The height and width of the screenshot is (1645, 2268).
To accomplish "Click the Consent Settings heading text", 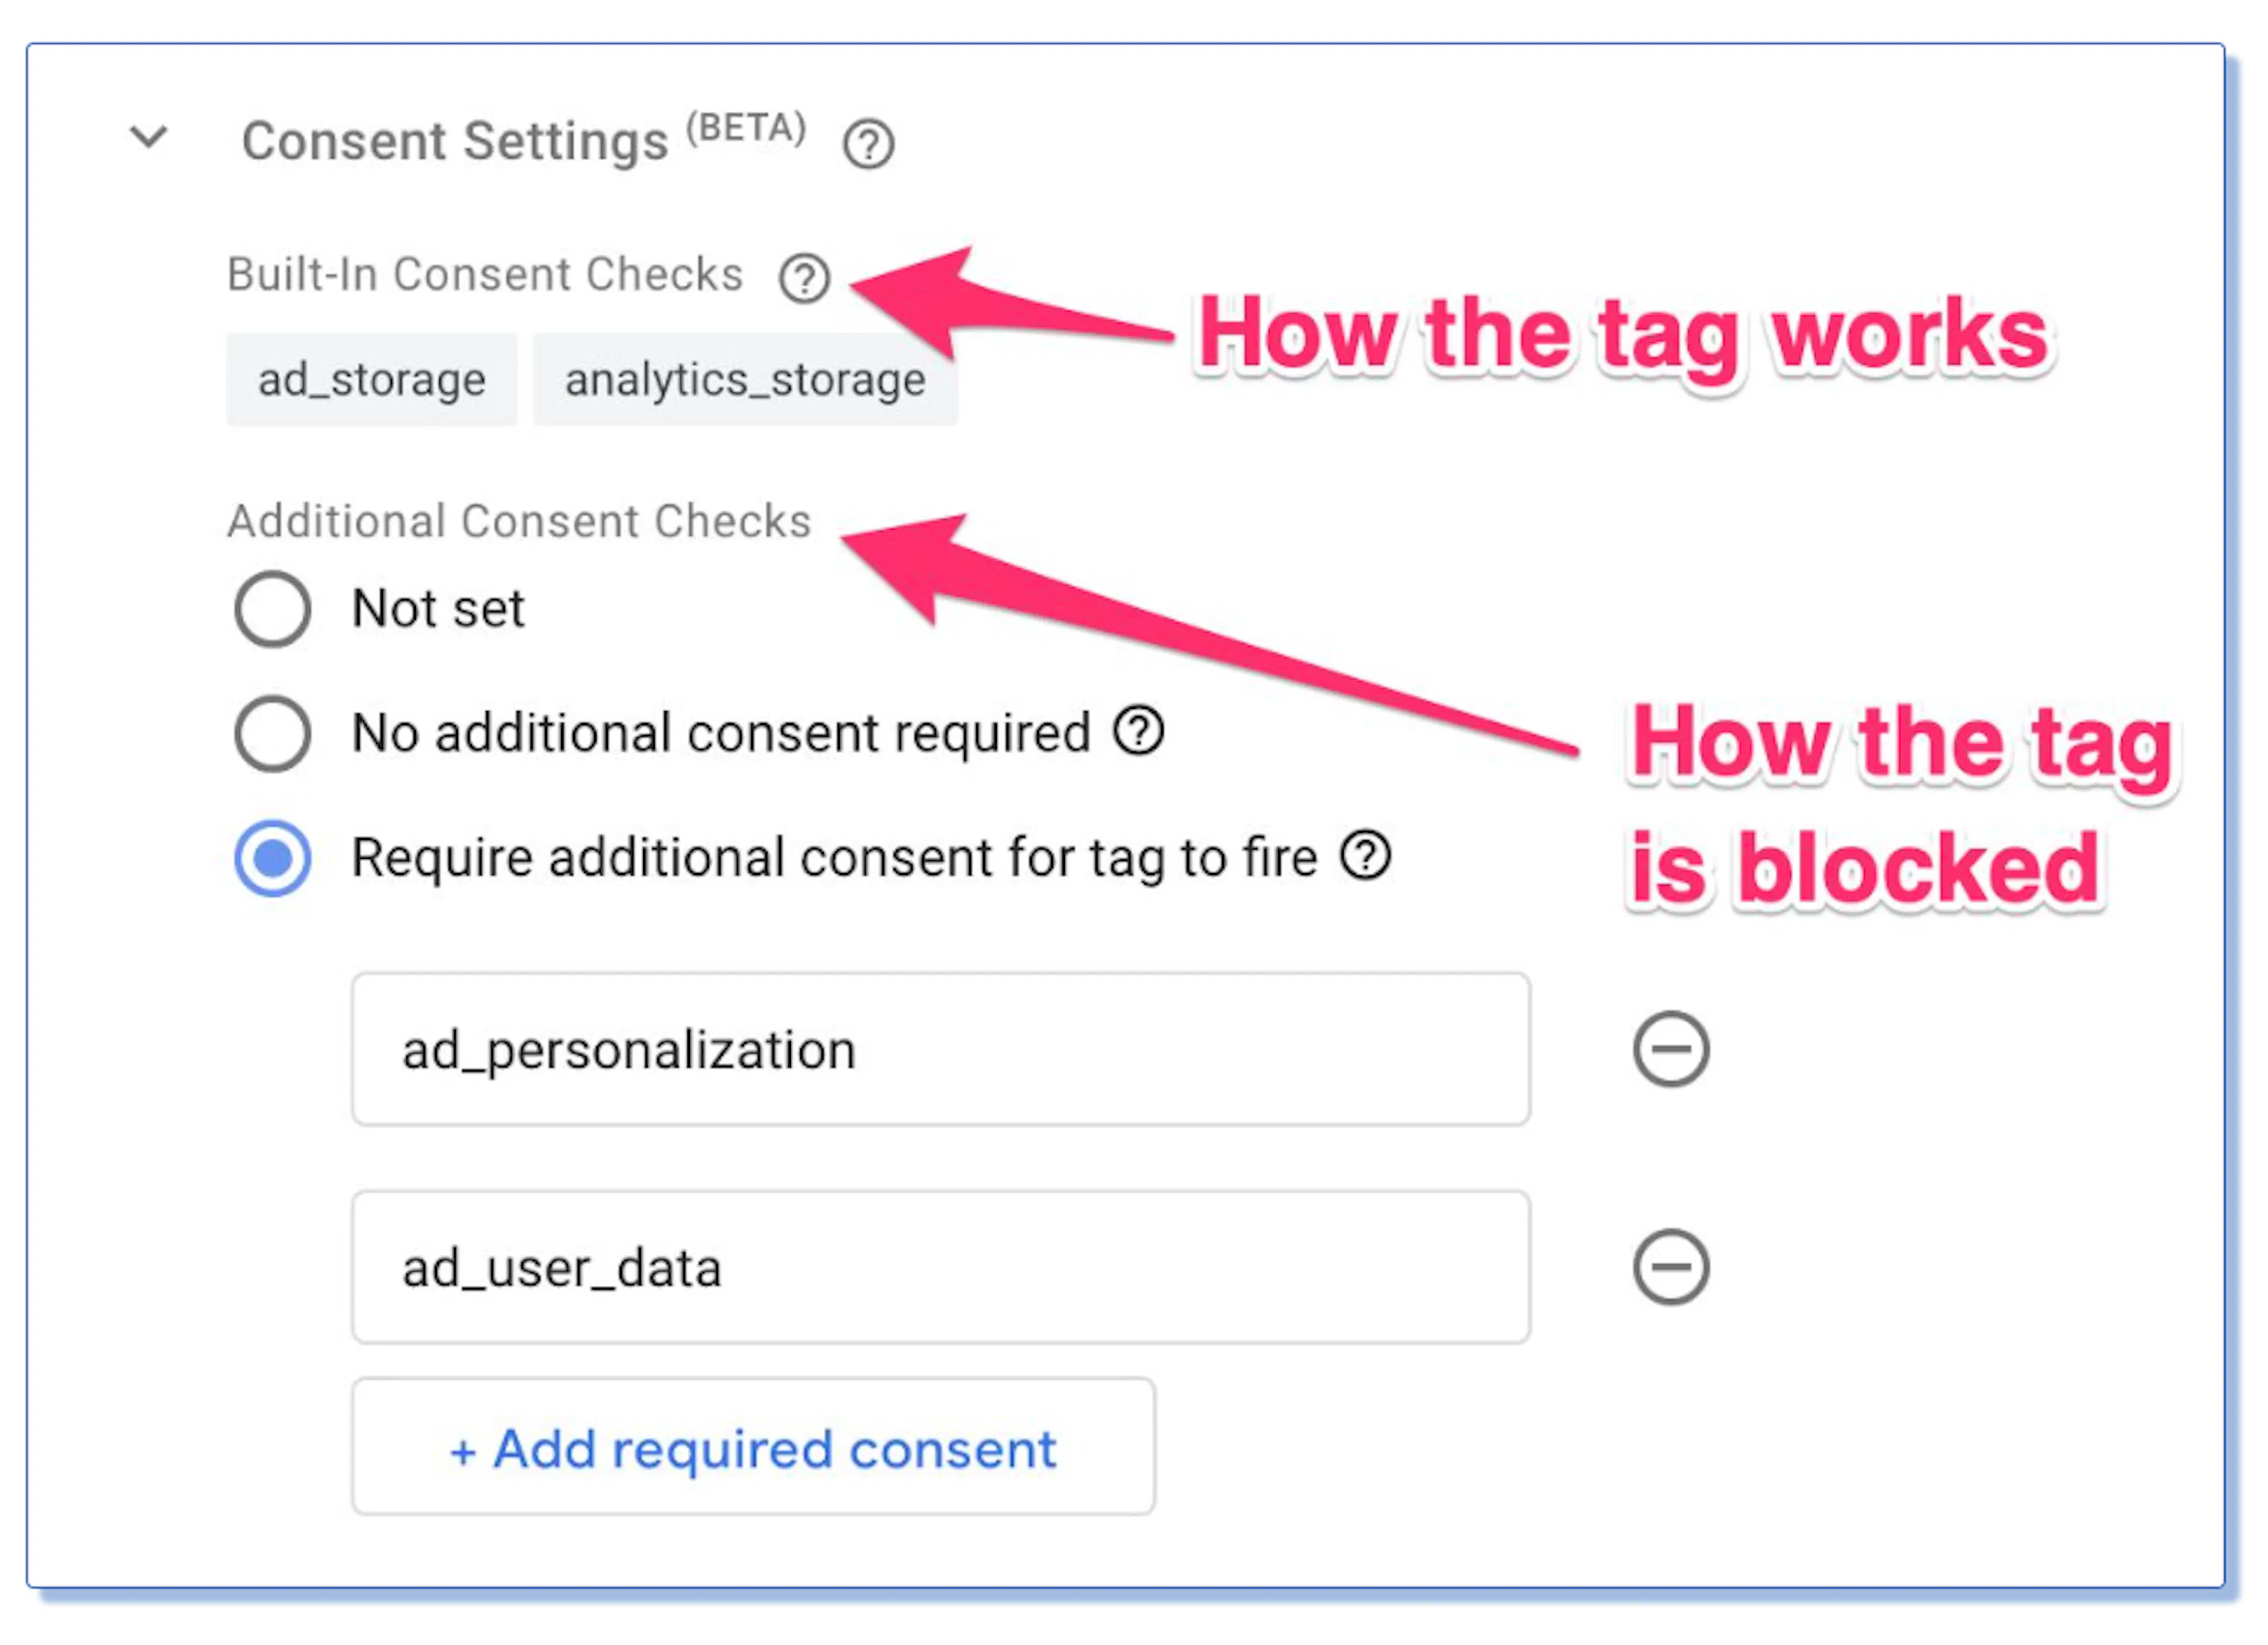I will click(x=455, y=141).
